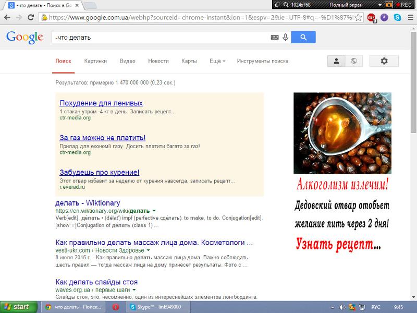Show personal results with the person icon

pyautogui.click(x=336, y=61)
